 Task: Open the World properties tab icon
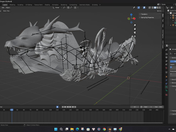166,68
